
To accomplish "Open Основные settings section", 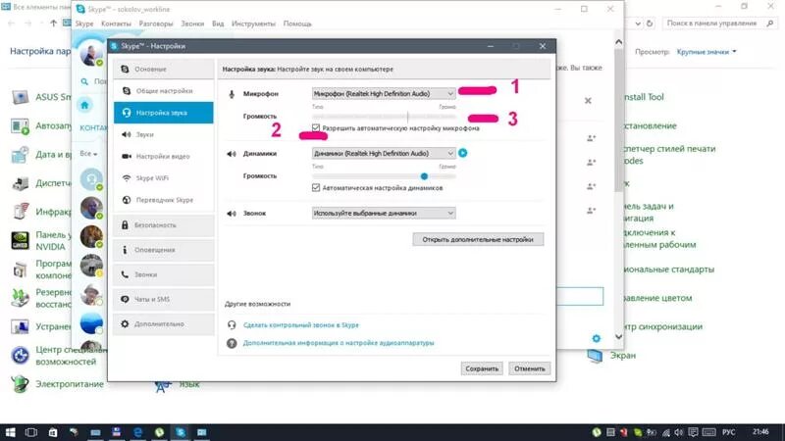I will click(x=163, y=69).
